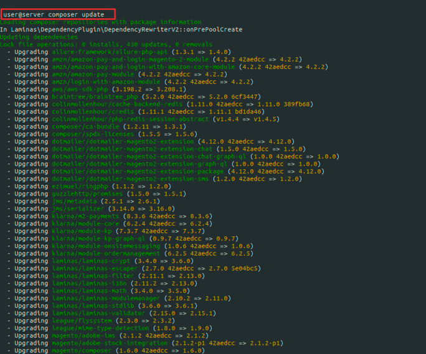Click the allure-framework/allure-php-api package name
The height and width of the screenshot is (354, 426).
click(x=110, y=52)
